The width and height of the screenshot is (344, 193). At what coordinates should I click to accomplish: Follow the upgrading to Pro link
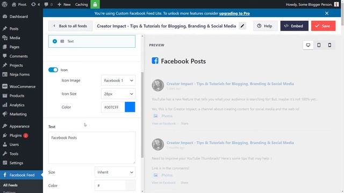coord(234,13)
